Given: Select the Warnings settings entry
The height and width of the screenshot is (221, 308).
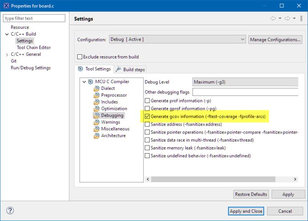Looking at the screenshot, I should pos(111,122).
